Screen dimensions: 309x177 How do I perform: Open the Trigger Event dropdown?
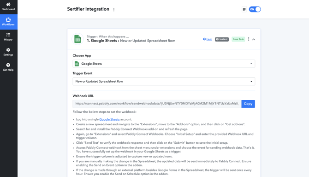coord(164,81)
